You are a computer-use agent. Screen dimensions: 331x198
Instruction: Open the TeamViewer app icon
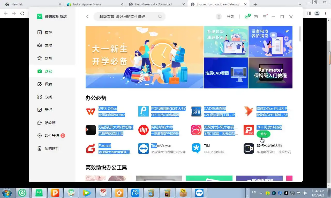coord(144,148)
